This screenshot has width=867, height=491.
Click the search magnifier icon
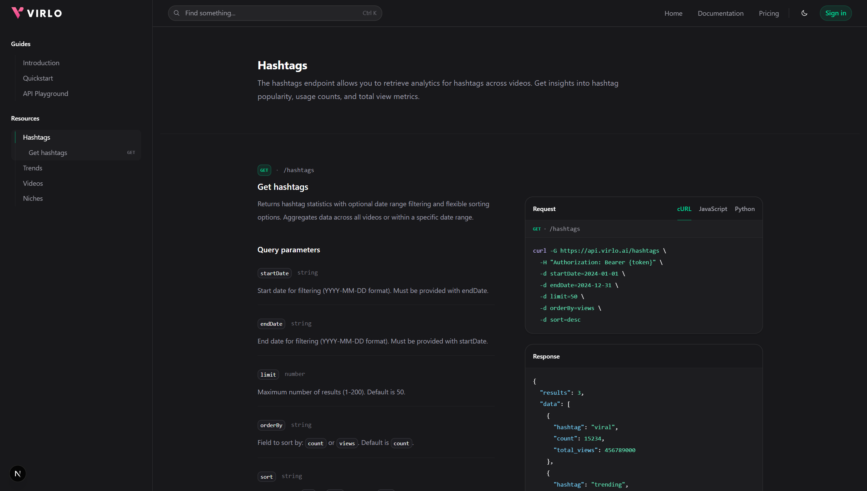[x=177, y=13]
